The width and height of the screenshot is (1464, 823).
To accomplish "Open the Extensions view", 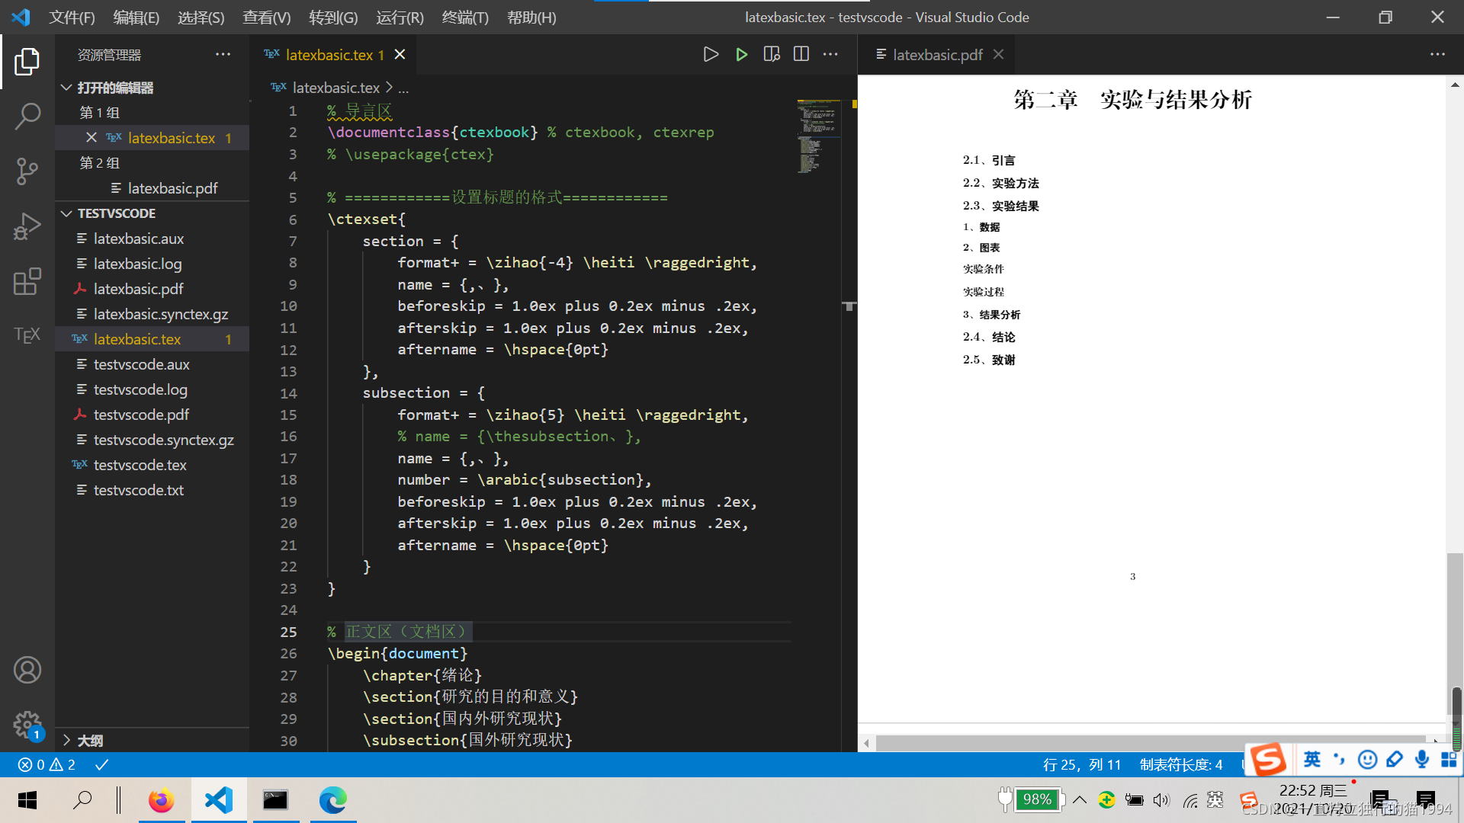I will click(x=27, y=281).
